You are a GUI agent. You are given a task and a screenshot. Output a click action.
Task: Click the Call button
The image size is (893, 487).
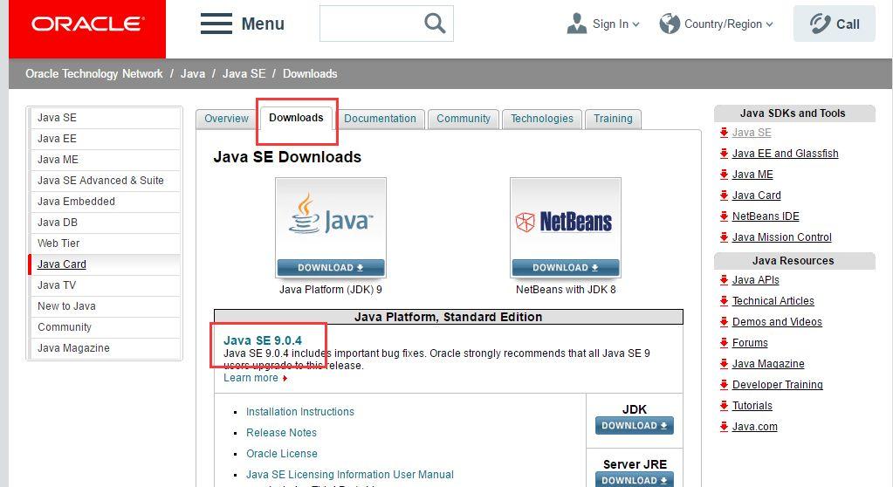pos(835,24)
